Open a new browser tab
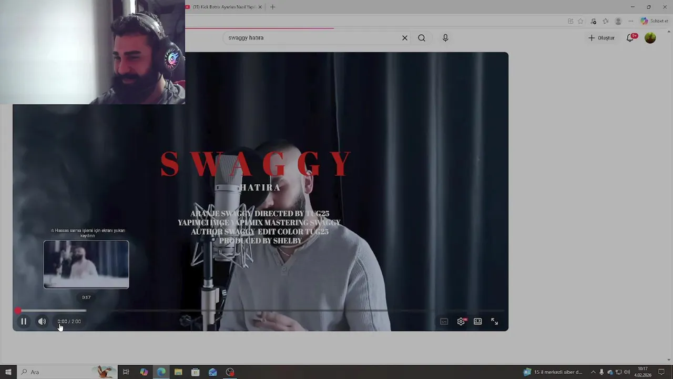 tap(272, 7)
